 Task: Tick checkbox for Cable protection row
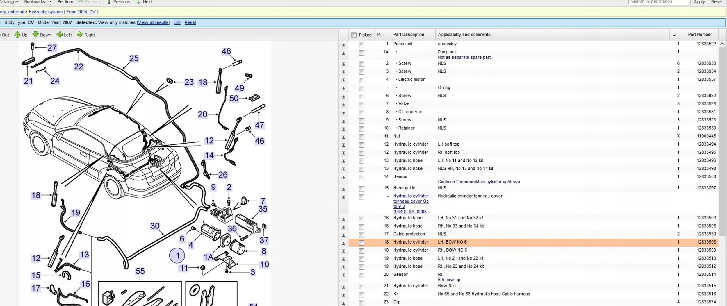pos(361,235)
